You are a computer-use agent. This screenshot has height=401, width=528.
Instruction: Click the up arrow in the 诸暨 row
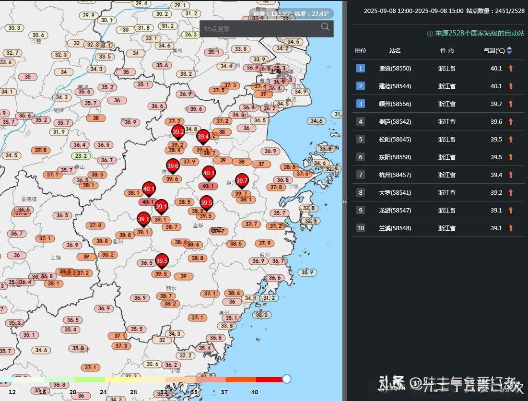[x=510, y=68]
